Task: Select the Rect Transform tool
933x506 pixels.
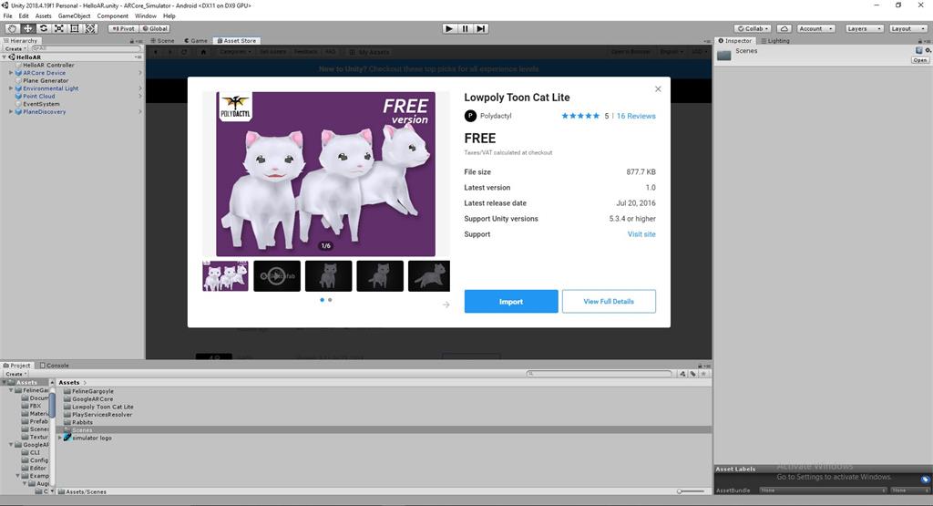Action: pyautogui.click(x=75, y=28)
